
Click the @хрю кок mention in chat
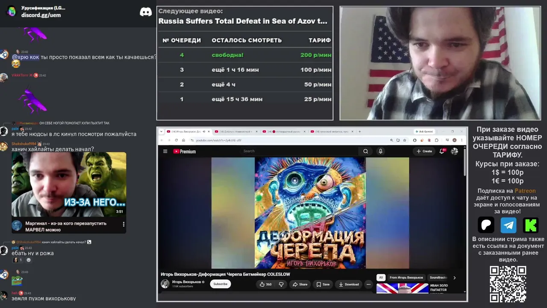(x=25, y=57)
